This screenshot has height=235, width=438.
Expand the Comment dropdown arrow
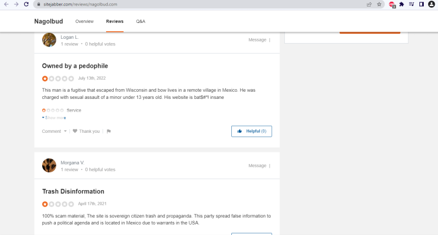(65, 131)
